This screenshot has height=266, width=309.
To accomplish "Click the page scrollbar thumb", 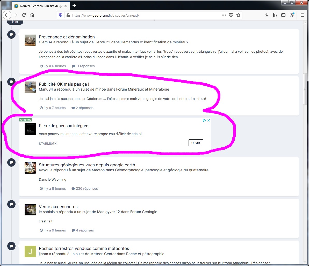I will pyautogui.click(x=305, y=89).
